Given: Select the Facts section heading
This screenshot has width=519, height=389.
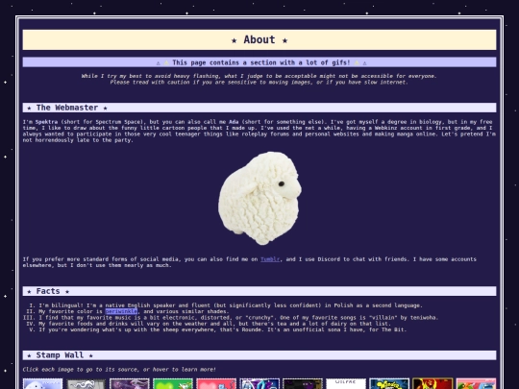Looking at the screenshot, I should 259,291.
